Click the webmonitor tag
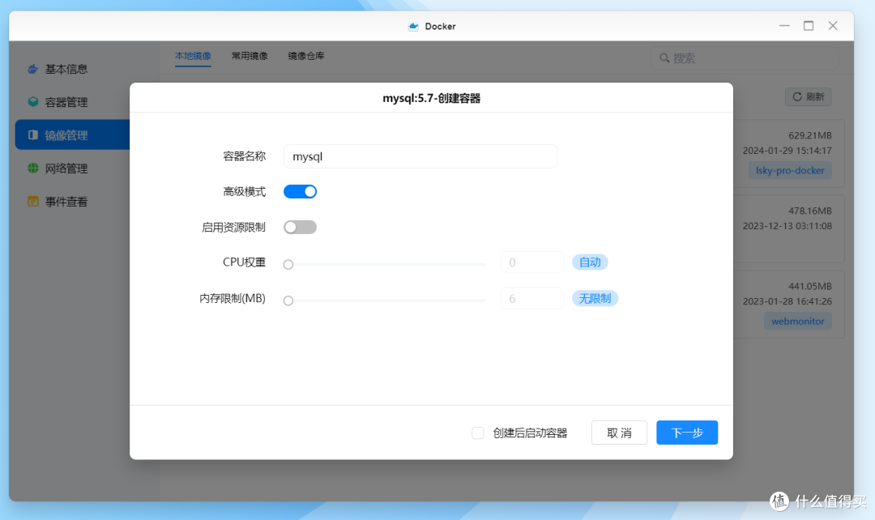The image size is (875, 520). pos(797,321)
